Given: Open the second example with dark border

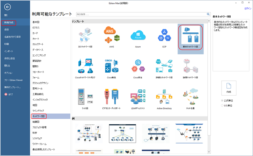Looking at the screenshot, I should coord(123,133).
